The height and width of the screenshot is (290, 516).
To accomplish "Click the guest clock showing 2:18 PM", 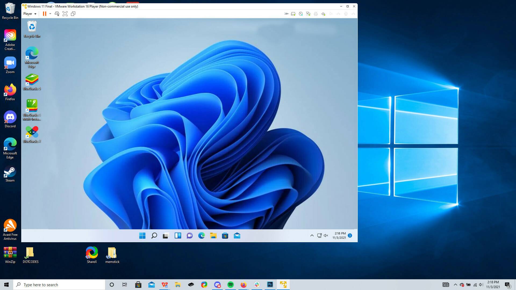I will [x=340, y=235].
